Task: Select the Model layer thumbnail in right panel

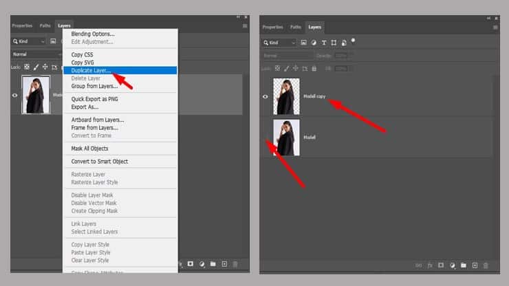Action: [286, 137]
